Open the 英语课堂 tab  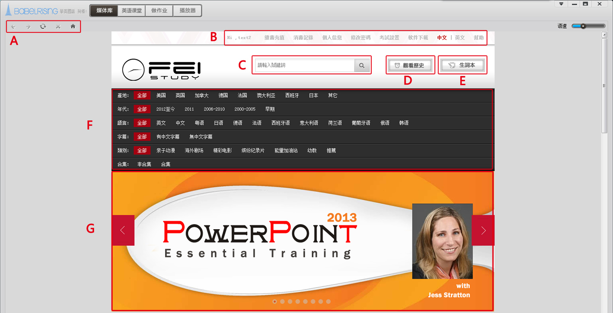pyautogui.click(x=132, y=11)
